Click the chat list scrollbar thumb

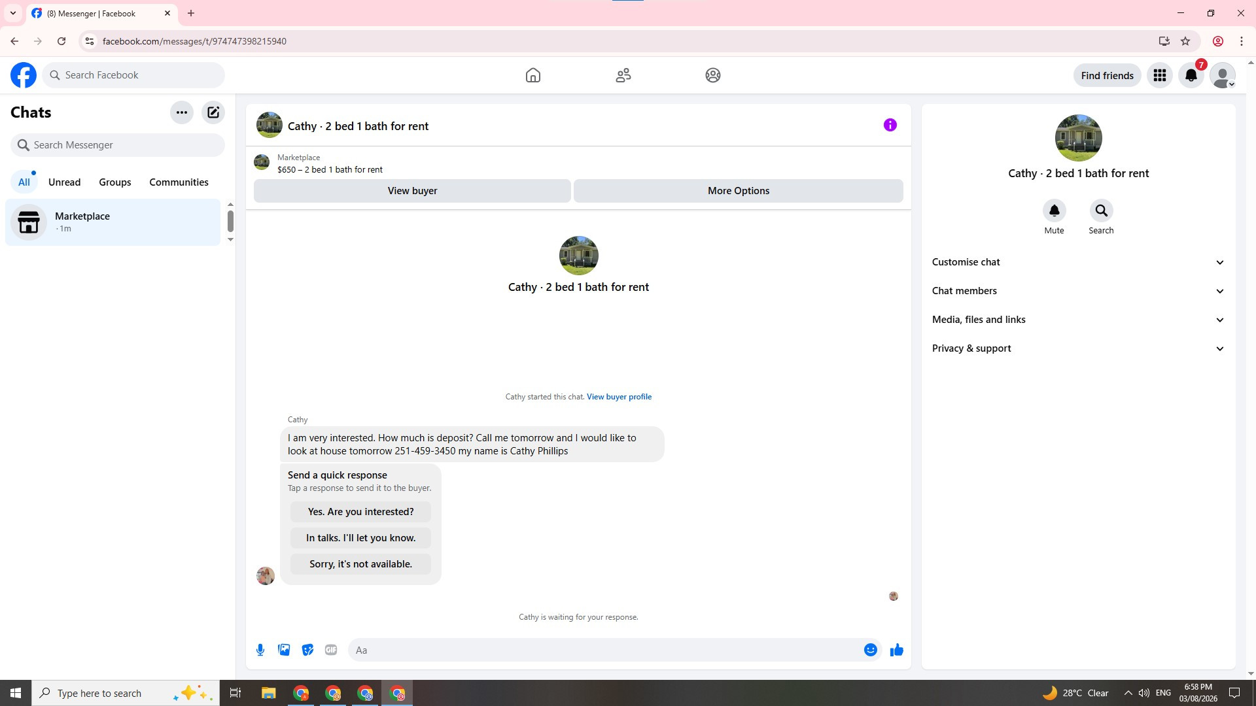230,221
